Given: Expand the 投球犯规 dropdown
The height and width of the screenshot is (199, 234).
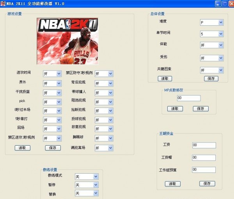Looking at the screenshot, I should (x=104, y=120).
